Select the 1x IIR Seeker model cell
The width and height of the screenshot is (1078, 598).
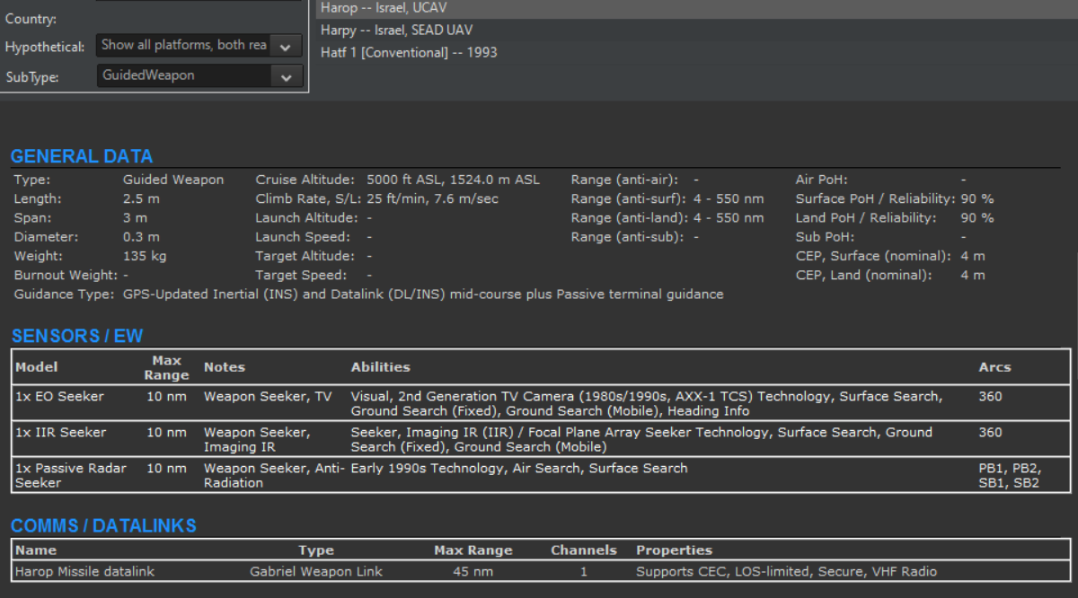pos(60,432)
